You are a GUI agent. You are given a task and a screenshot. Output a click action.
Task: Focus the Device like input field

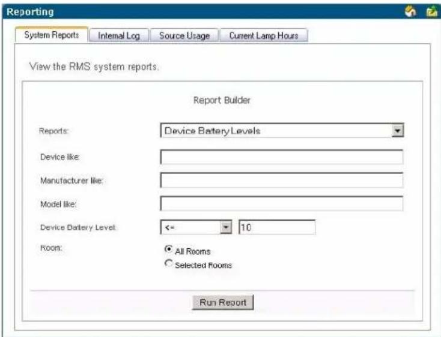click(282, 157)
